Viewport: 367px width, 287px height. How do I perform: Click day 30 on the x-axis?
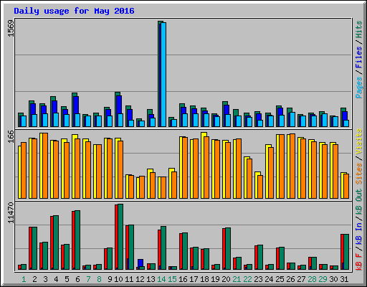click(x=333, y=279)
